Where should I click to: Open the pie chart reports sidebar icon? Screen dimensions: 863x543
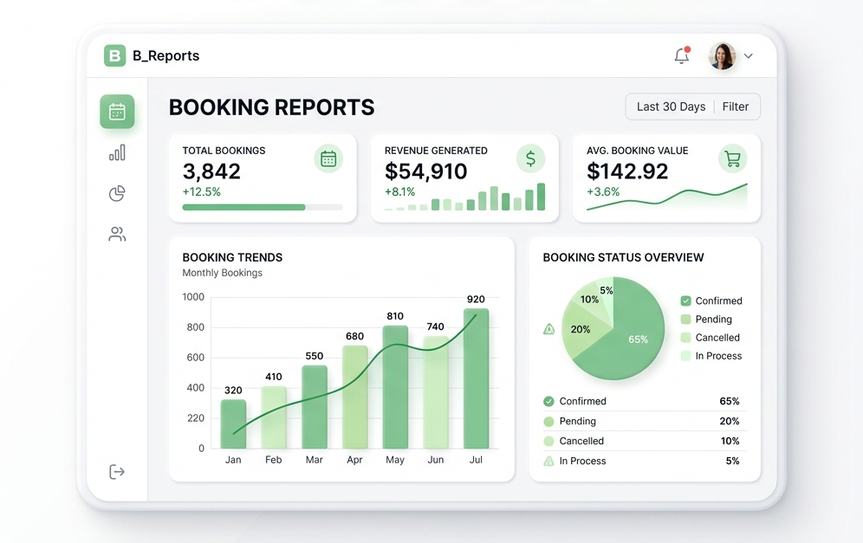117,193
